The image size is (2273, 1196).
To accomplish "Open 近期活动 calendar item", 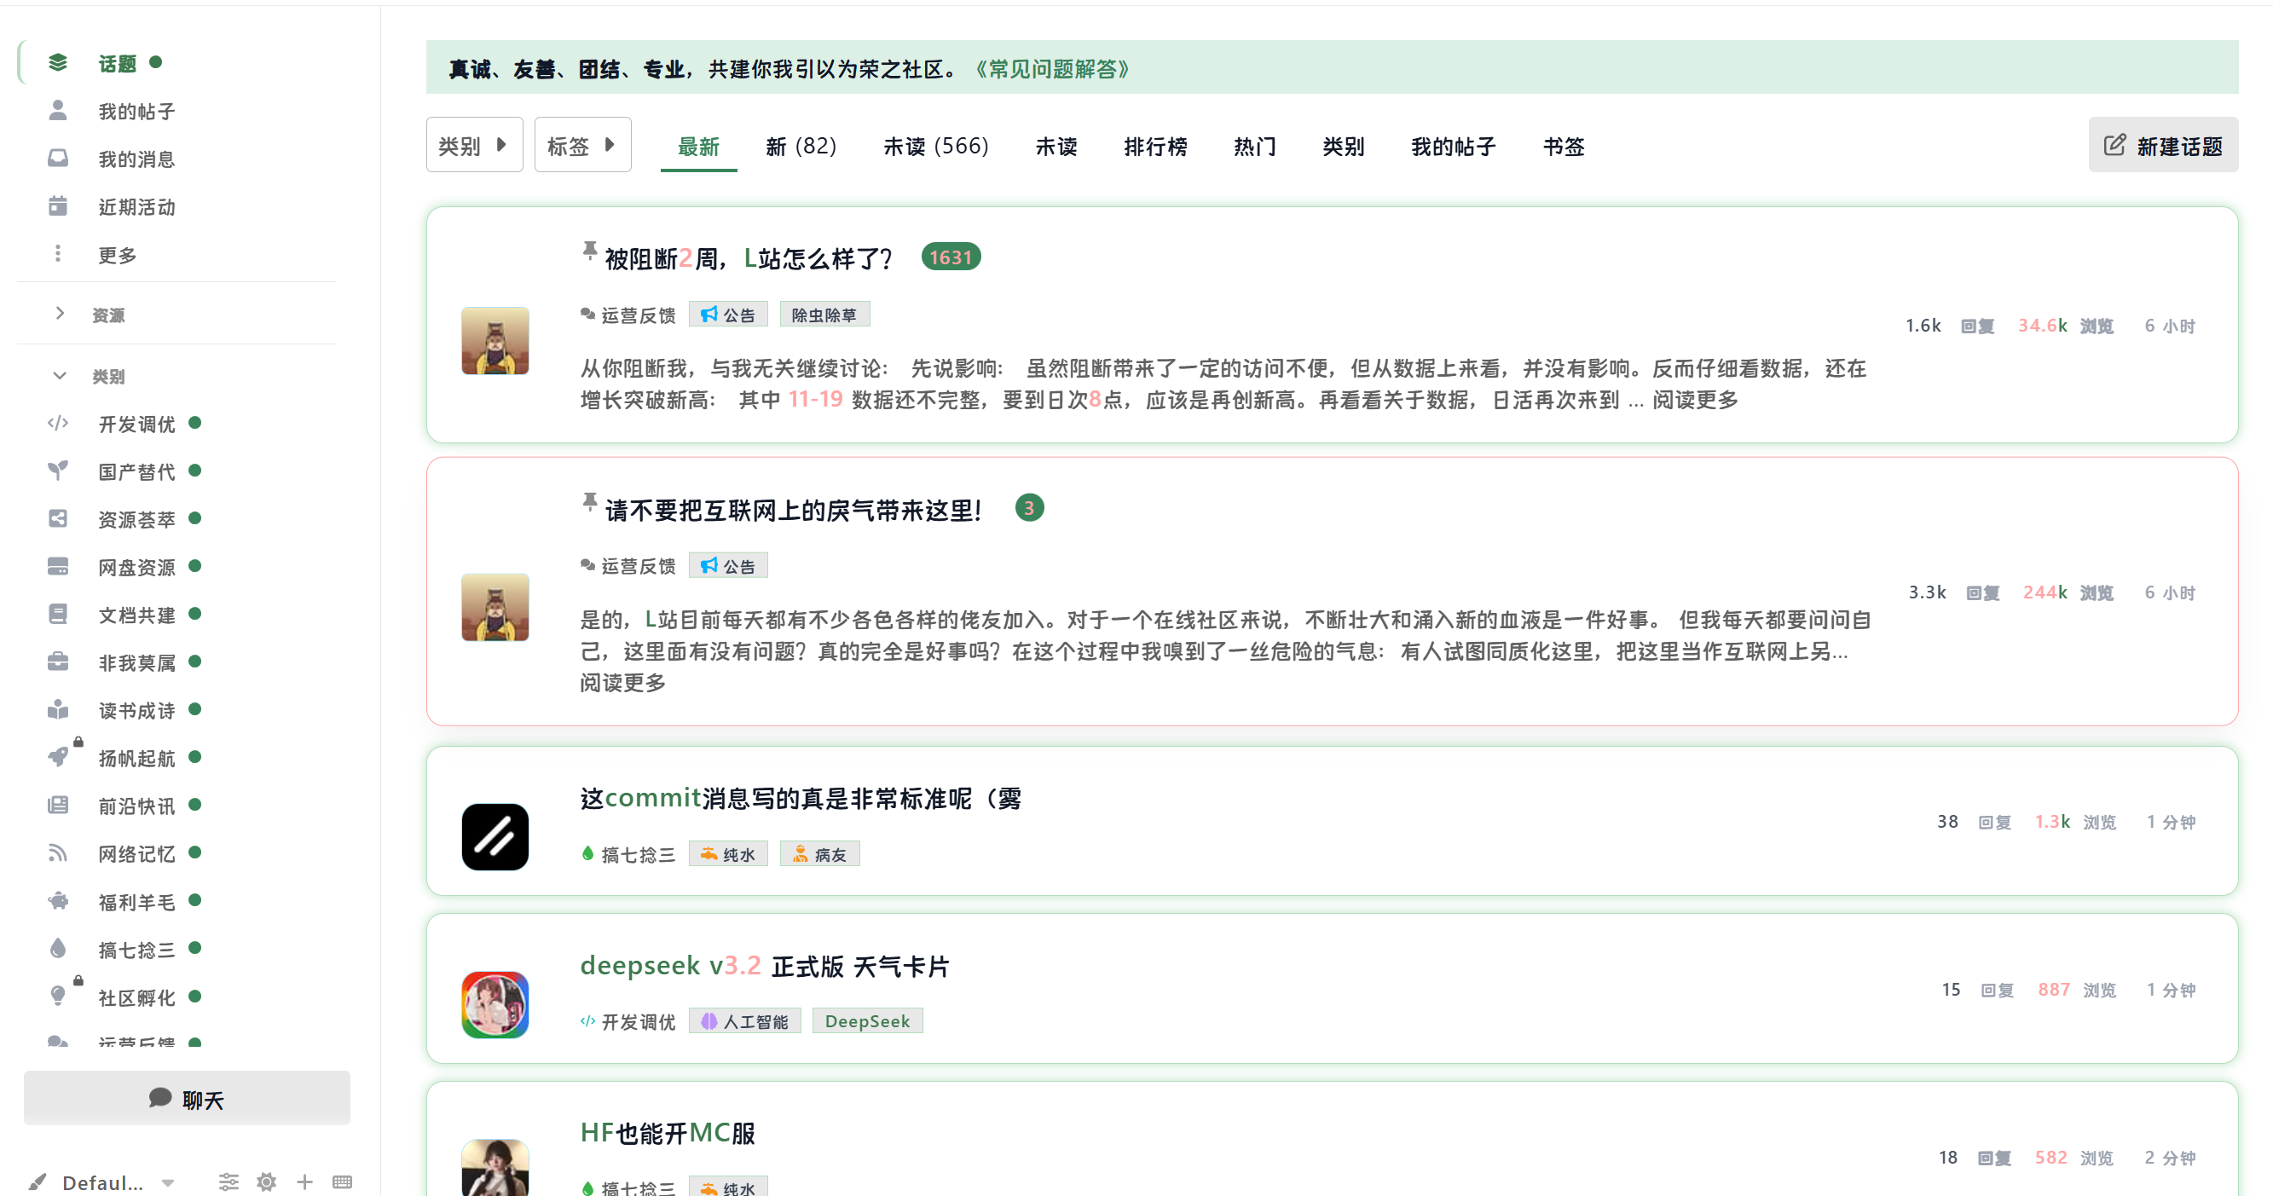I will pyautogui.click(x=136, y=206).
